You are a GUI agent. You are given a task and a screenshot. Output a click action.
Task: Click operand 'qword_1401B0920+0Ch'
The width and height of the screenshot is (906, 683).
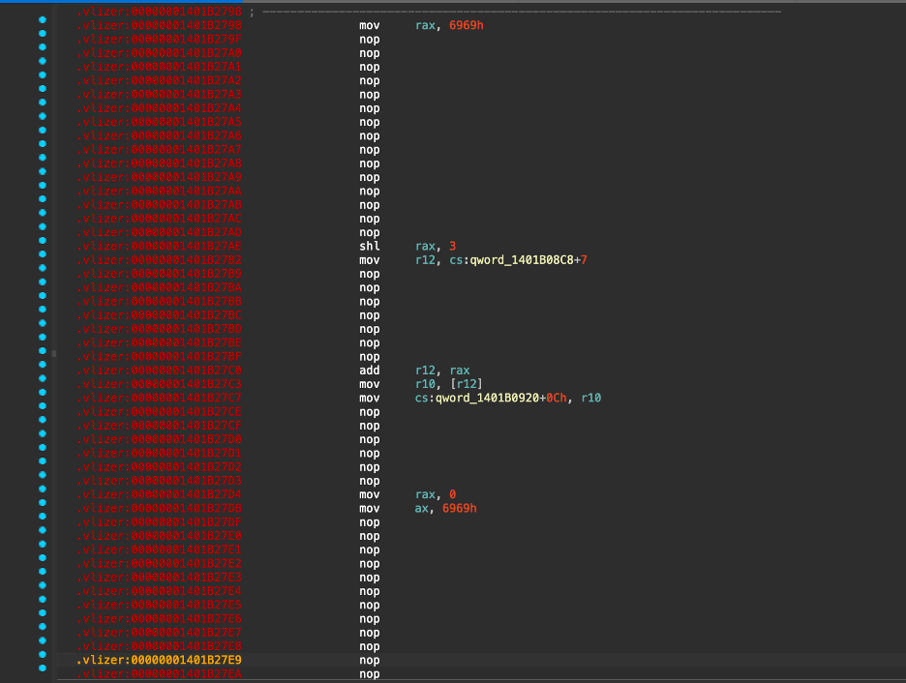tap(500, 398)
